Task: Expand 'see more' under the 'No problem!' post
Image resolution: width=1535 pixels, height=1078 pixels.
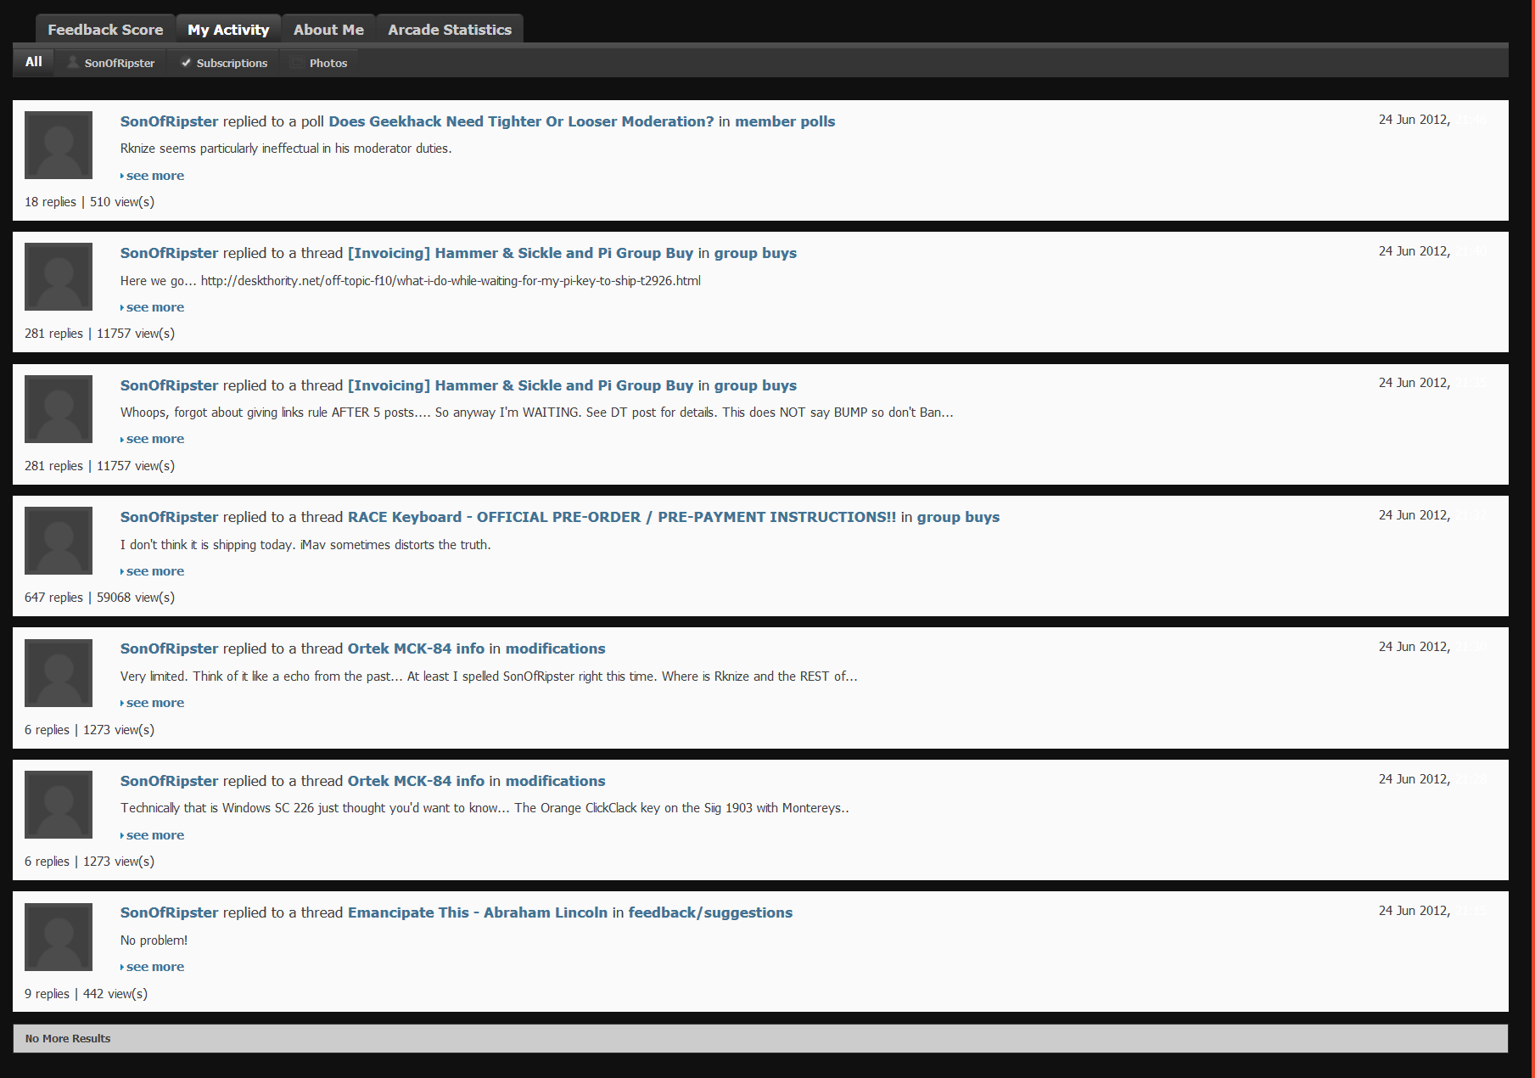Action: 154,967
